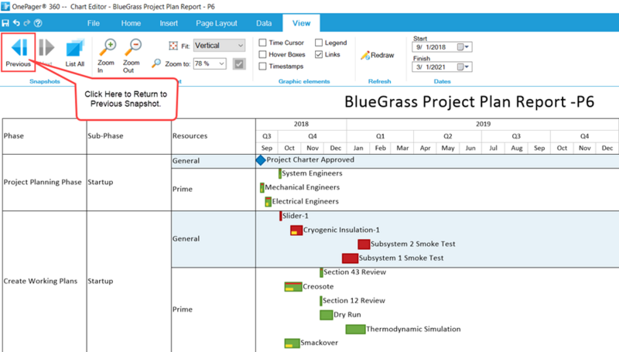Screen dimensions: 619x352
Task: Switch to the Insert tab
Action: (169, 23)
